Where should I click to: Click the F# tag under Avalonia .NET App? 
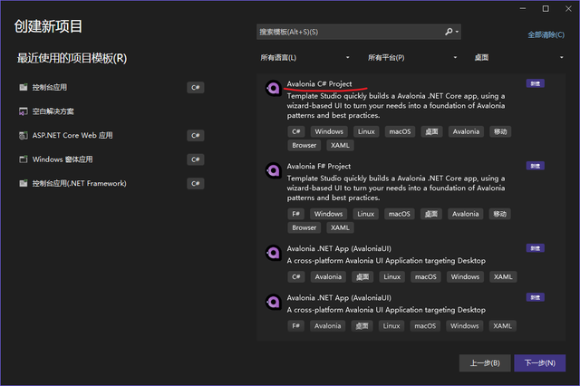click(296, 326)
